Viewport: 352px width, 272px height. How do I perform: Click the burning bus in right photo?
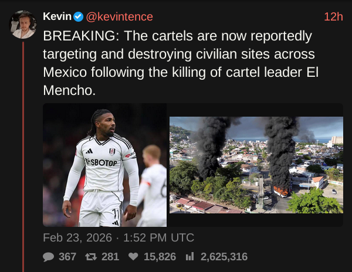pyautogui.click(x=281, y=192)
